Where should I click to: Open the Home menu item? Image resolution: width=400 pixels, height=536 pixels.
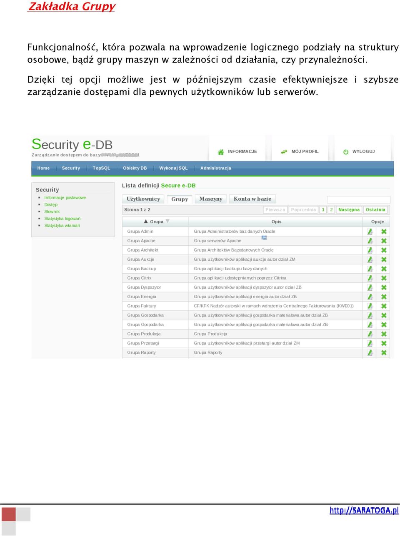tap(43, 168)
